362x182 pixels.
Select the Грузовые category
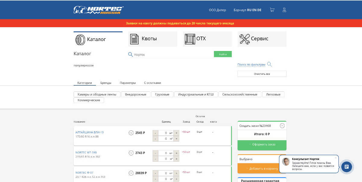(162, 94)
